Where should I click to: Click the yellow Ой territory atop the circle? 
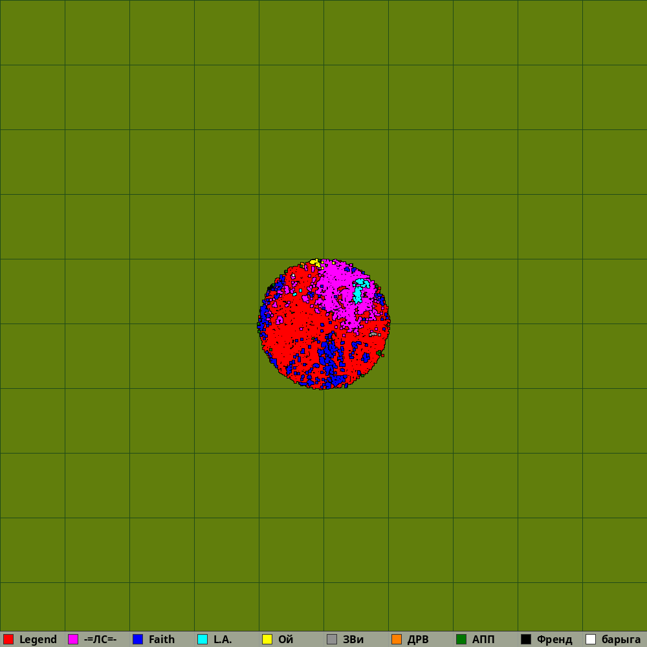pyautogui.click(x=315, y=262)
